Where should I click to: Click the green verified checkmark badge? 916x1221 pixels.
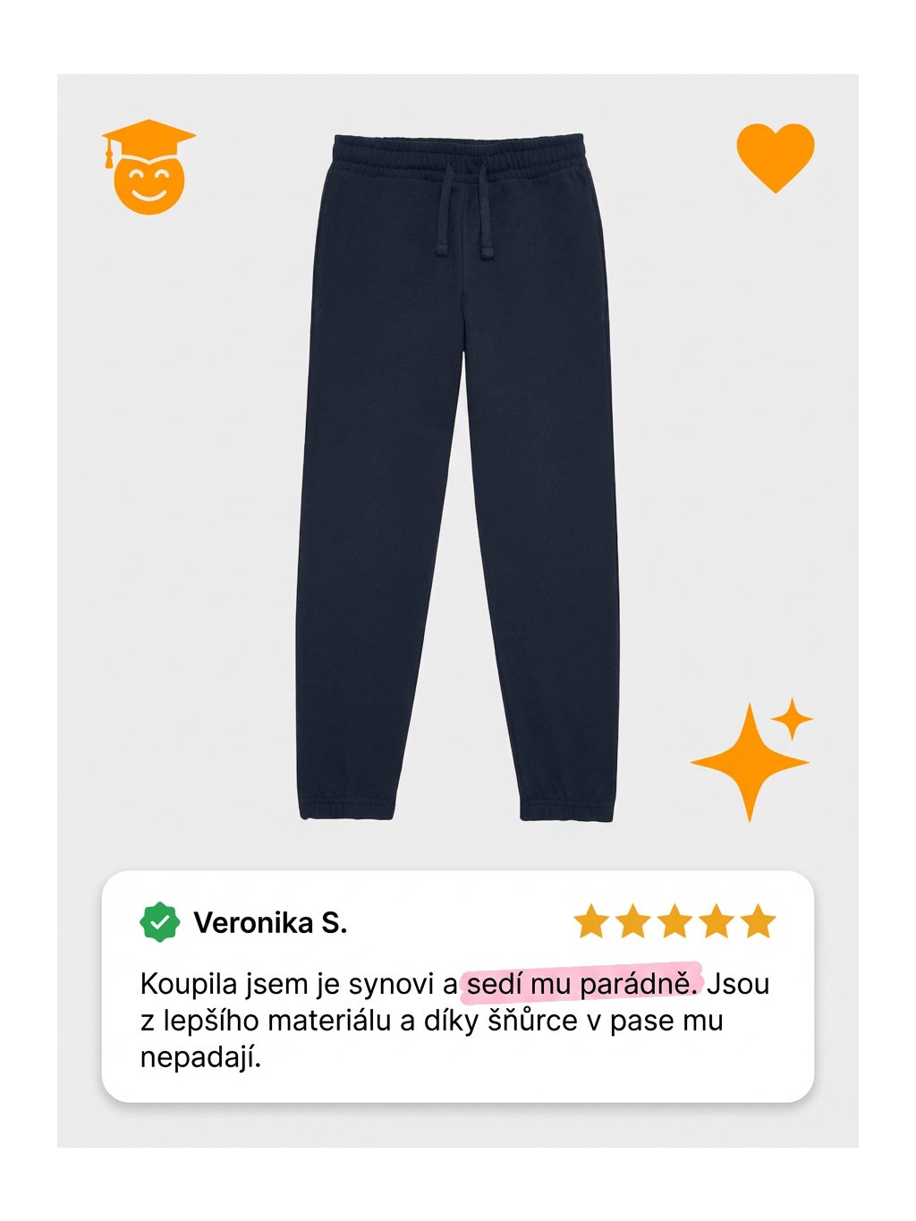(160, 922)
